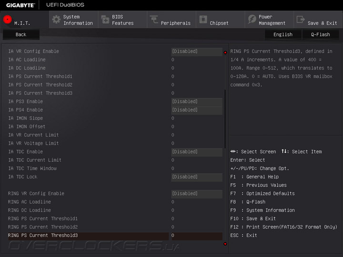The image size is (343, 257).
Task: Click the Power Management lightning icon
Action: [252, 20]
